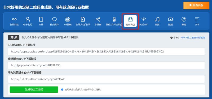Choose the 在线文档/表单 document icon
The image size is (212, 99).
[83, 19]
